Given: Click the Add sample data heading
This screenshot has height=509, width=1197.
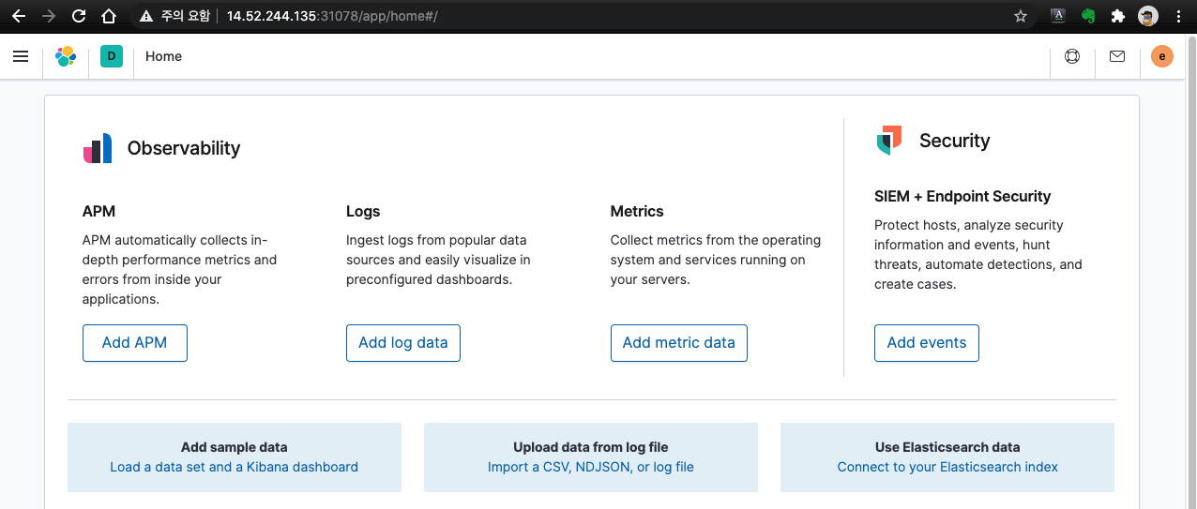Looking at the screenshot, I should (x=235, y=447).
